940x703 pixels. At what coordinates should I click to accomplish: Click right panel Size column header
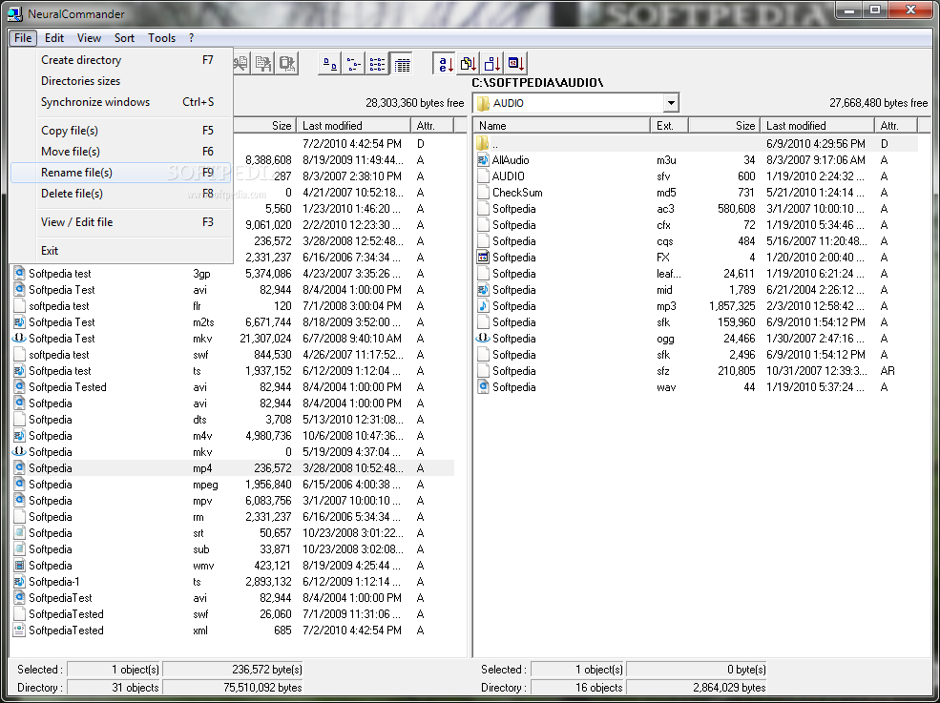click(x=724, y=125)
